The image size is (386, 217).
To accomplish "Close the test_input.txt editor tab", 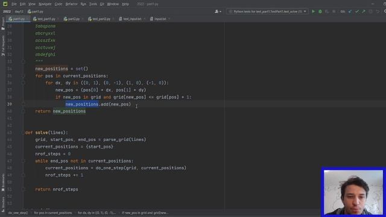I will (x=145, y=19).
